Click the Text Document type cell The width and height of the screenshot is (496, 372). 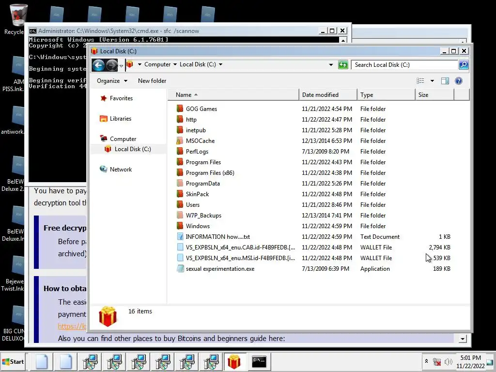(380, 236)
